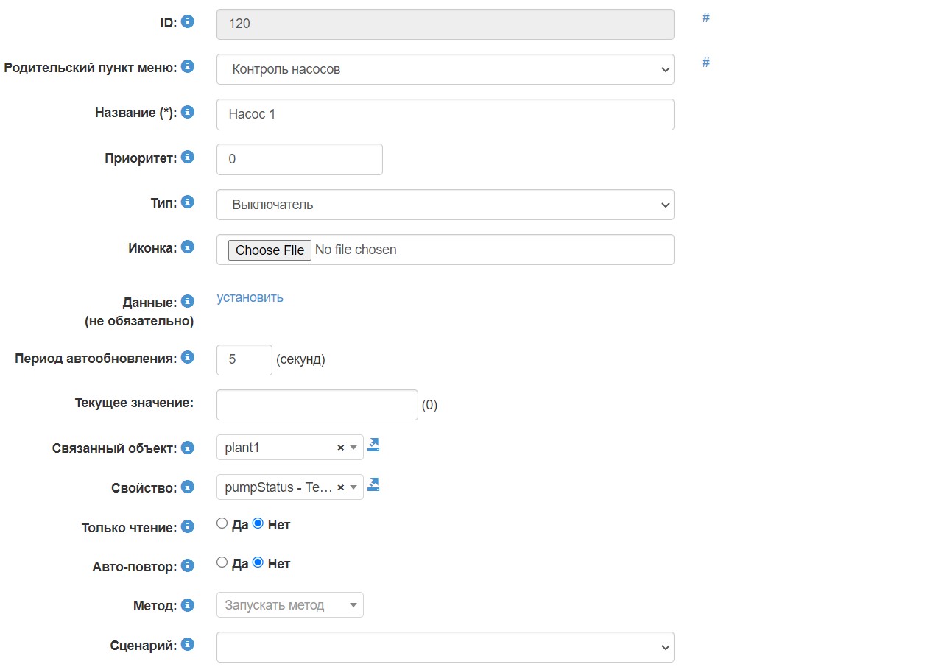
Task: Open the Сценарий dropdown
Action: (445, 647)
